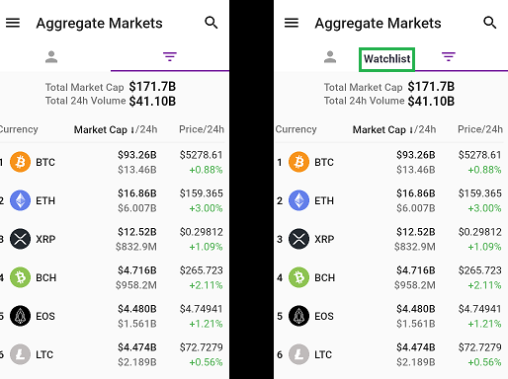Tap Ethereum ETH icon in right list
The image size is (508, 379).
298,200
